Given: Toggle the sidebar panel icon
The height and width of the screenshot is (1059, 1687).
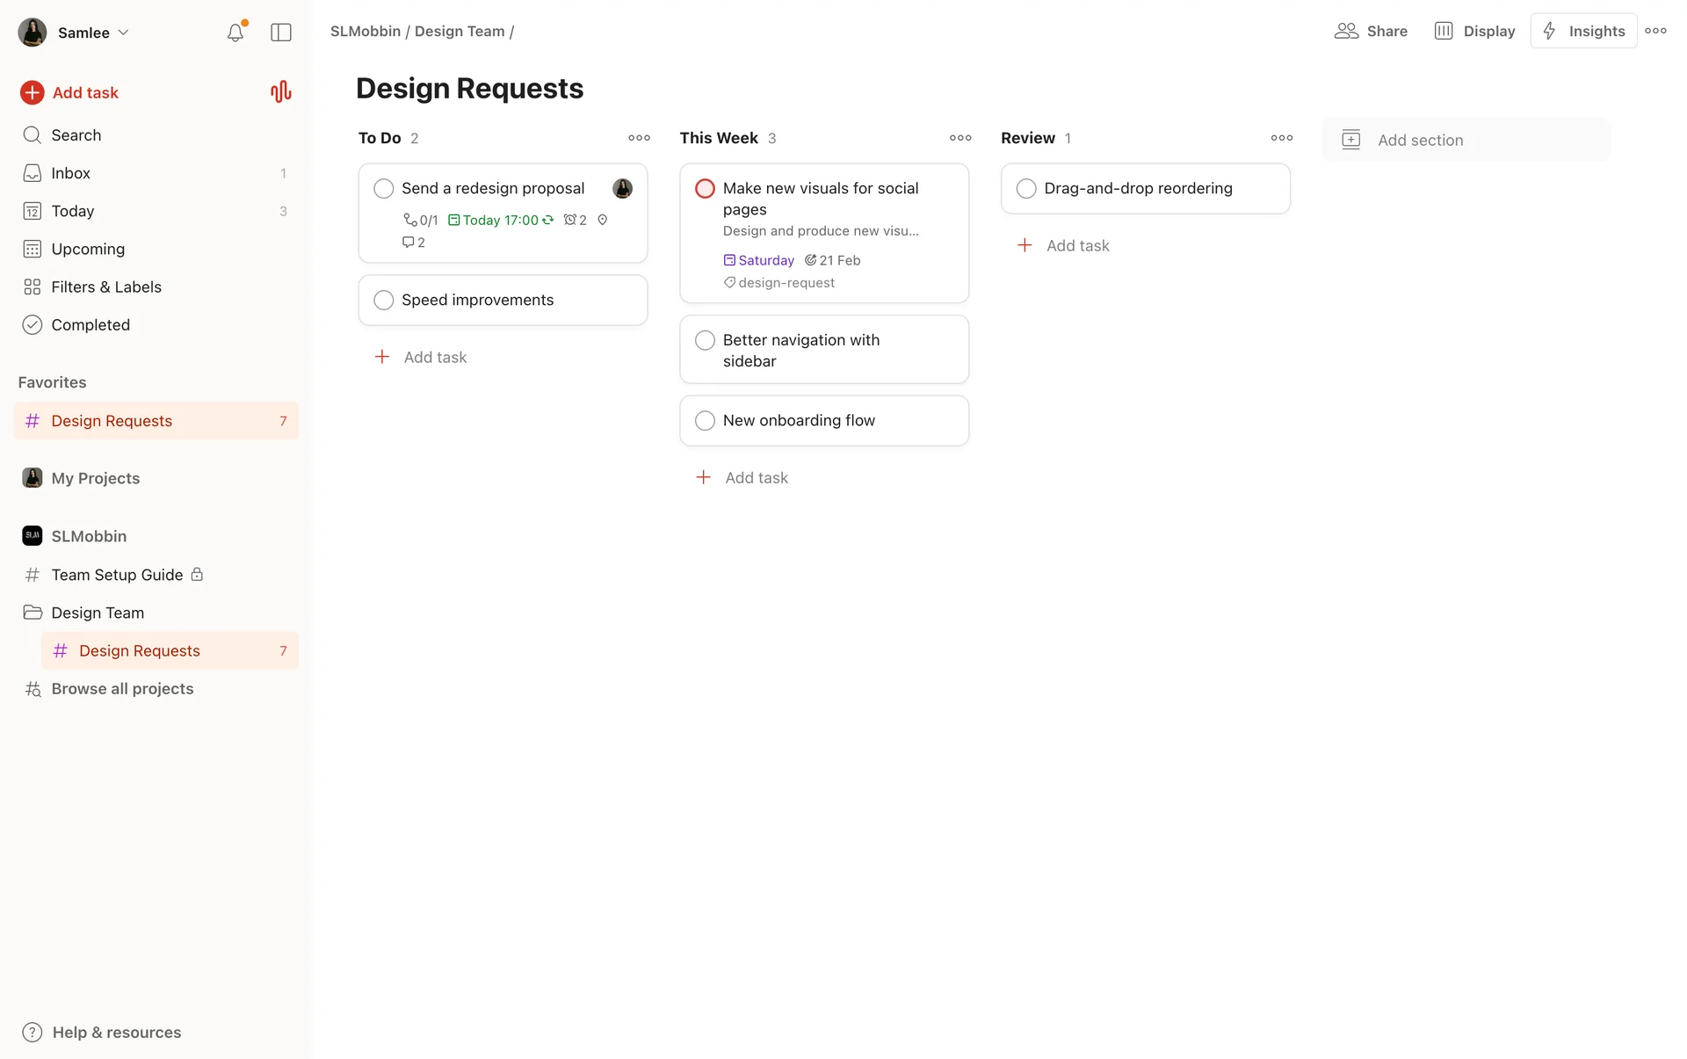Looking at the screenshot, I should (281, 33).
